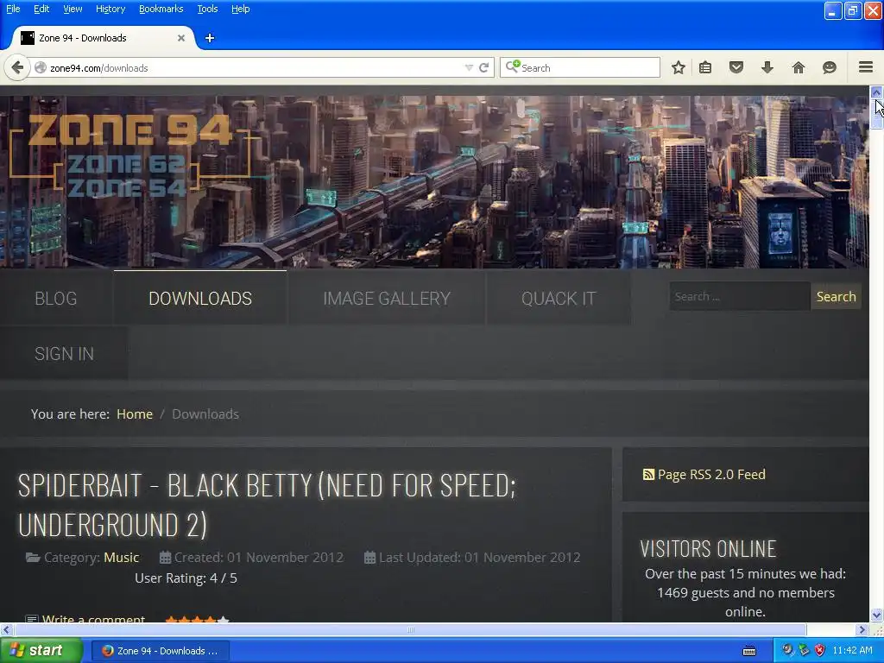Reload the page with the refresh icon

(x=483, y=67)
